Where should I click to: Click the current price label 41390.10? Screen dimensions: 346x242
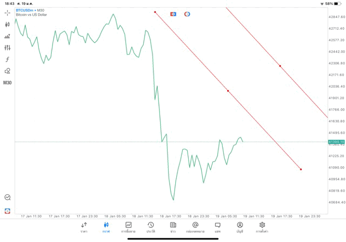(x=336, y=142)
